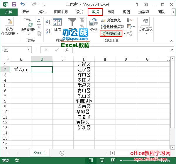Sort descending Z to A
This screenshot has height=164, width=176.
(x=48, y=31)
